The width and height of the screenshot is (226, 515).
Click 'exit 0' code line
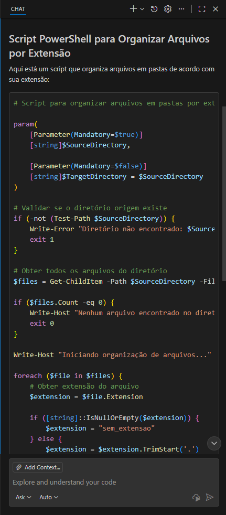coord(42,324)
